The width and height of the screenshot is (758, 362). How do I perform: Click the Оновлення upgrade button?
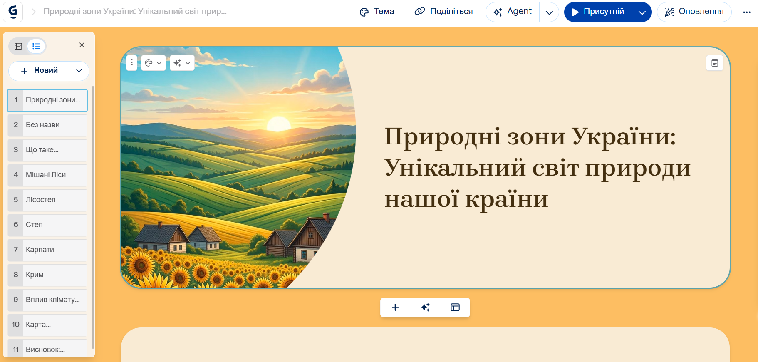(x=694, y=12)
